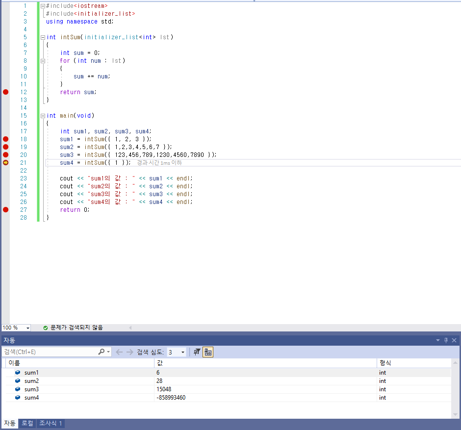Collapse the #include block on line 1

click(43, 6)
